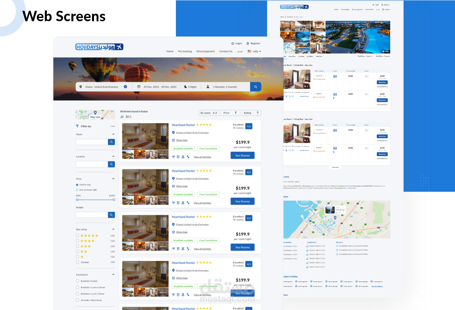Screen dimensions: 455x310
Task: Click the Login power icon on the hotel list page
Action: click(x=233, y=43)
